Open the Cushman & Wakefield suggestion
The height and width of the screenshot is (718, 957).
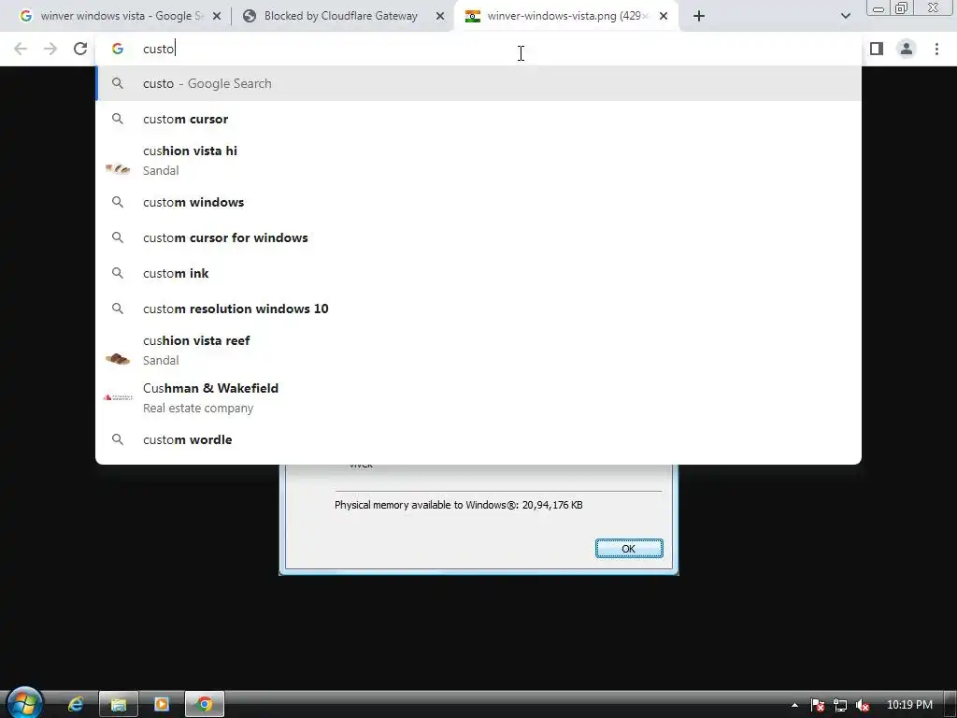click(x=478, y=397)
